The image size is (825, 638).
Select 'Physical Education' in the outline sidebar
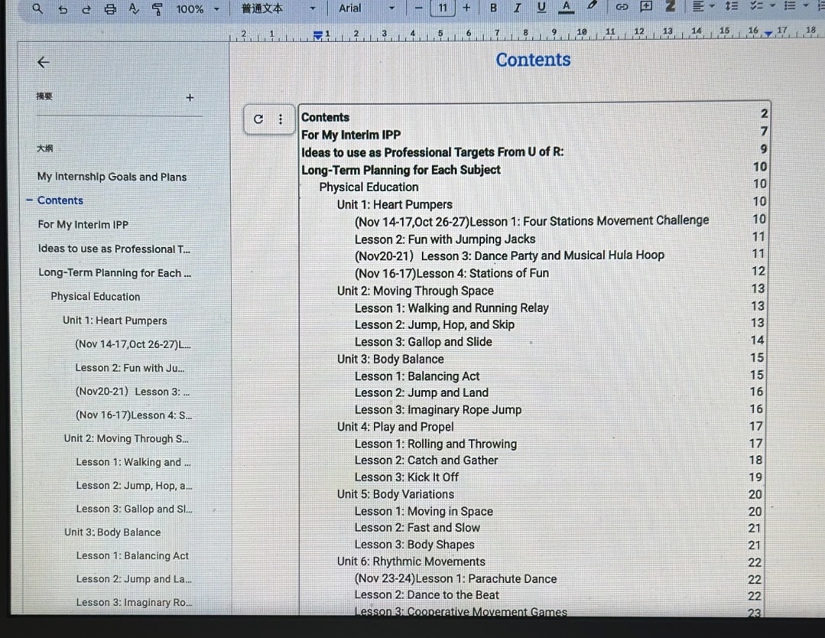[96, 296]
